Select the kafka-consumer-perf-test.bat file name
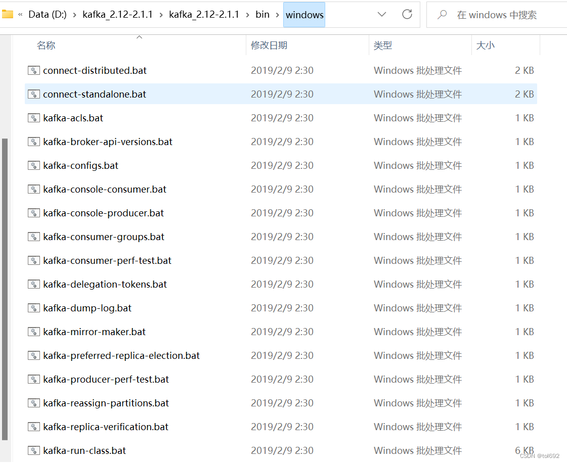 click(107, 261)
